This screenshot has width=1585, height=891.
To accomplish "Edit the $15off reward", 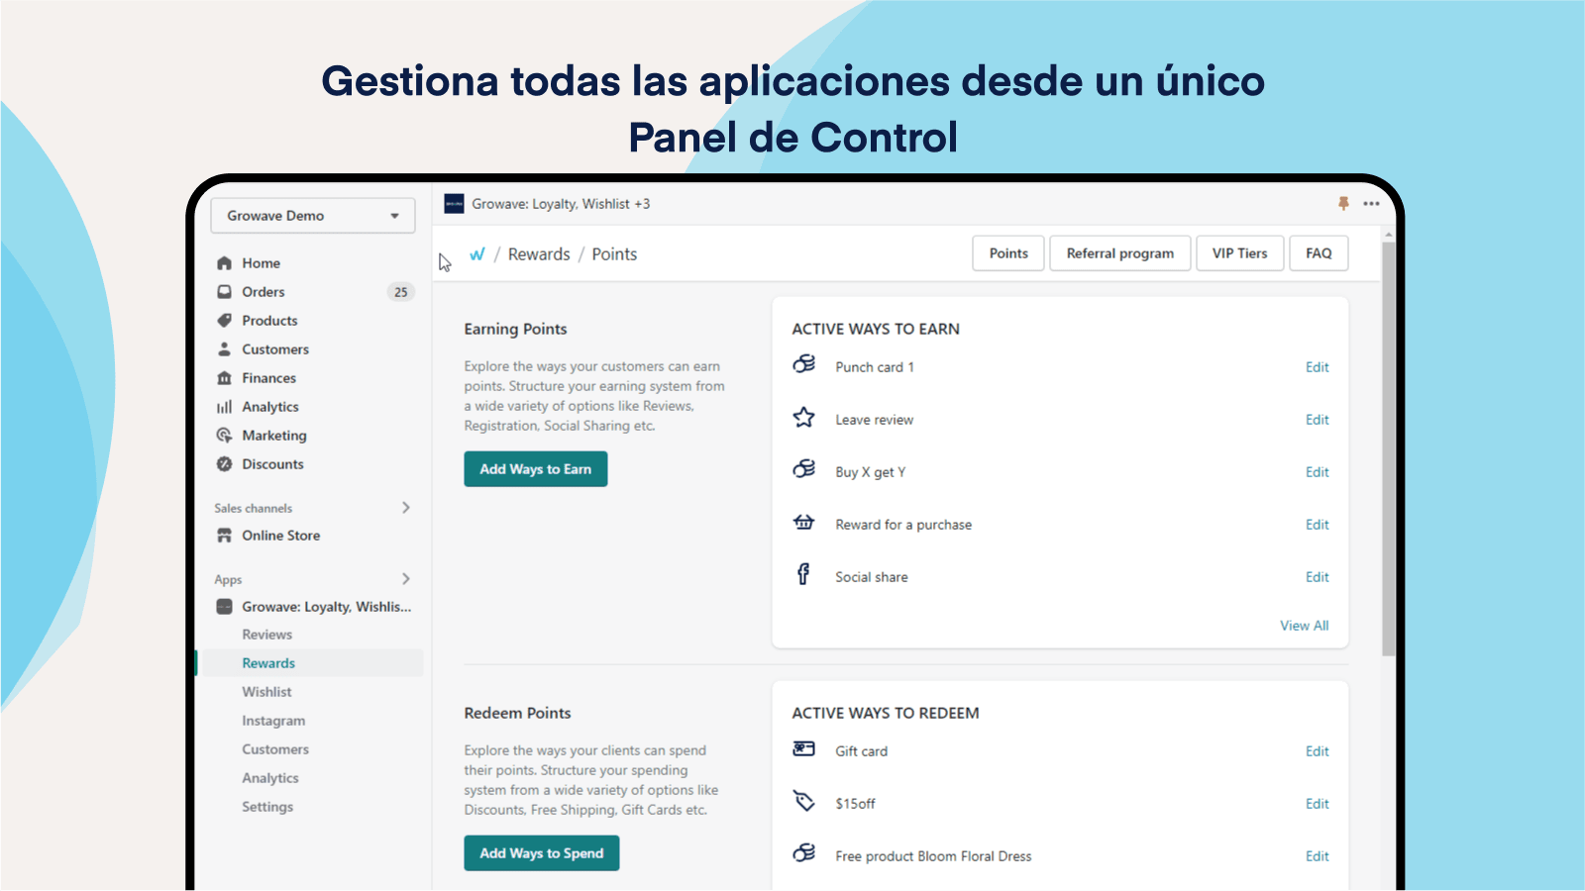I will point(1318,804).
